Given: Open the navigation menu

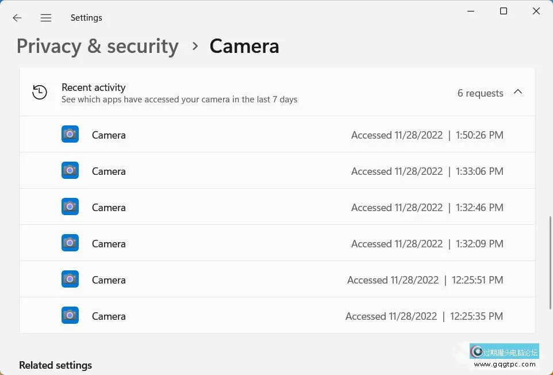Looking at the screenshot, I should tap(46, 18).
